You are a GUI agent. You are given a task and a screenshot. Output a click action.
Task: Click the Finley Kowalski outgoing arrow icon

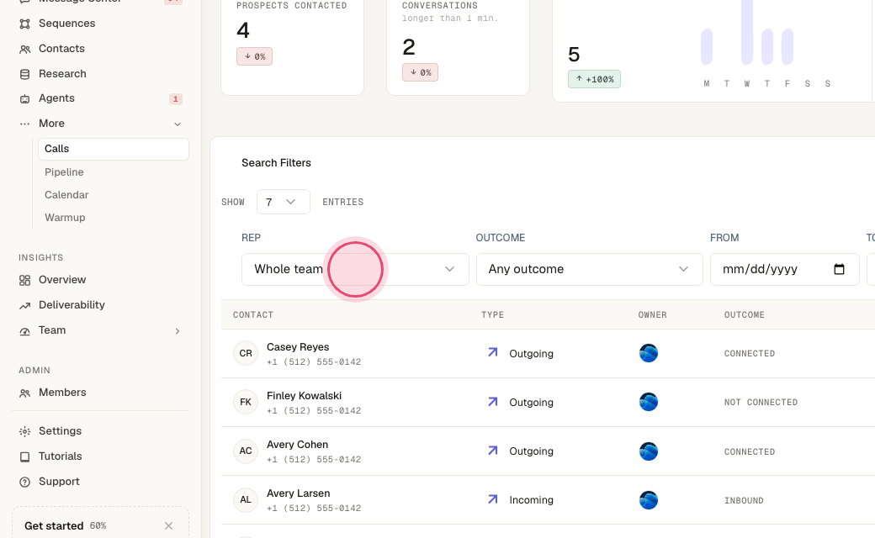493,402
